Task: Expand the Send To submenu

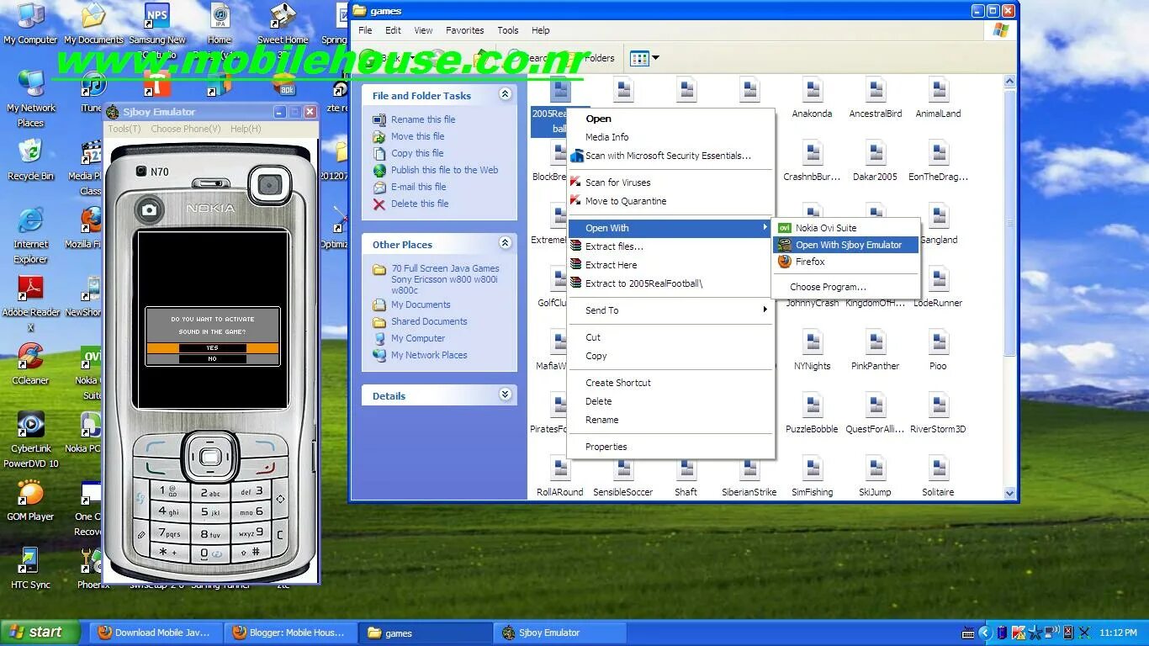Action: 670,310
